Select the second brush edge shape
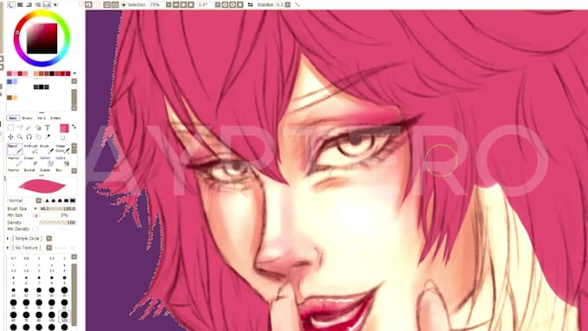Viewport: 588px width, 331px height. pos(54,201)
